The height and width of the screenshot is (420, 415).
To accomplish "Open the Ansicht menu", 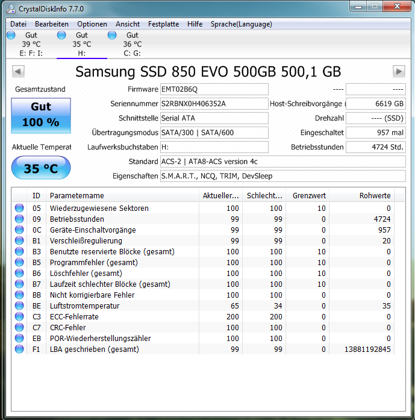I will click(128, 24).
